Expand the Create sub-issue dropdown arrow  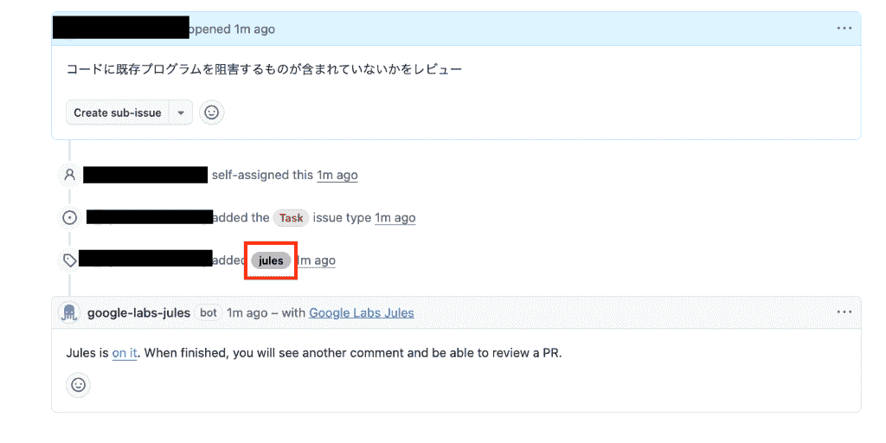click(181, 112)
